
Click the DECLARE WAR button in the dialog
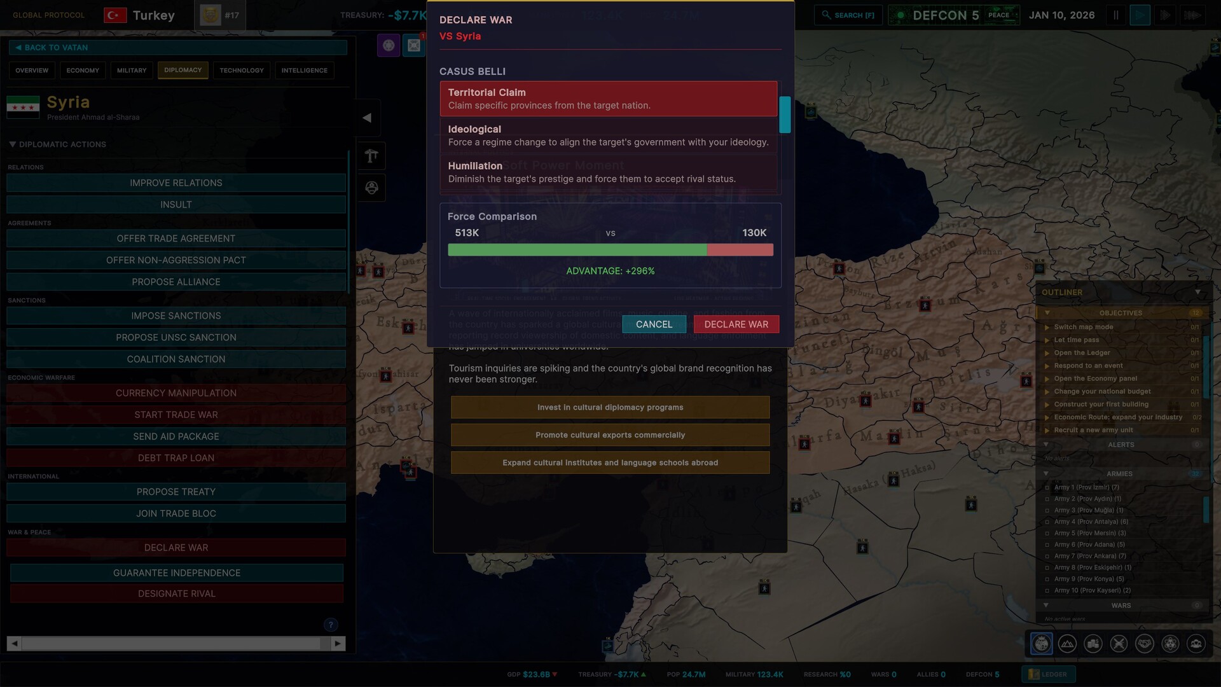[735, 324]
